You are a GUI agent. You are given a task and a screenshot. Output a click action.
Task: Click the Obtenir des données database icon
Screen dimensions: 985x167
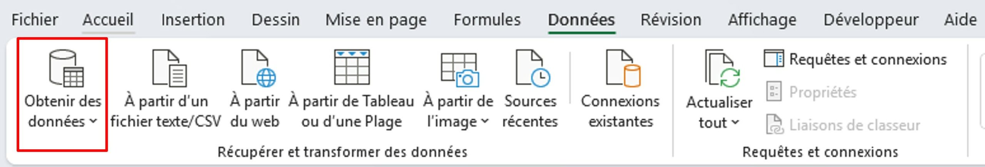point(66,69)
